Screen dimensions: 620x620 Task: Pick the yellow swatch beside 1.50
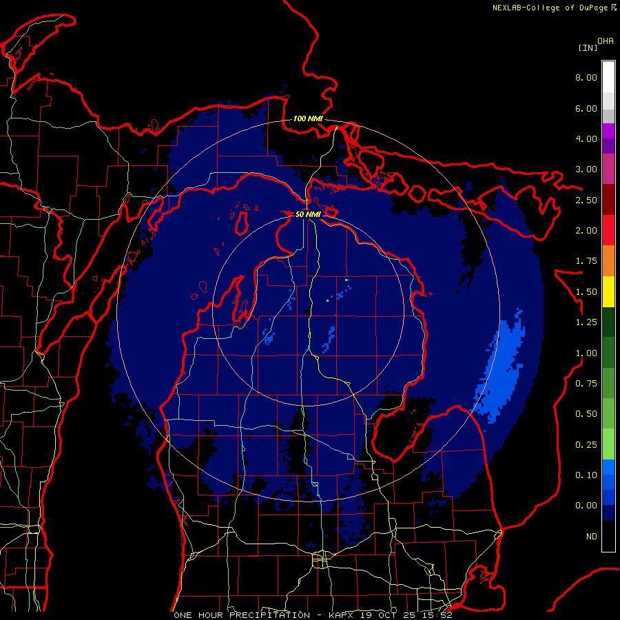point(608,291)
